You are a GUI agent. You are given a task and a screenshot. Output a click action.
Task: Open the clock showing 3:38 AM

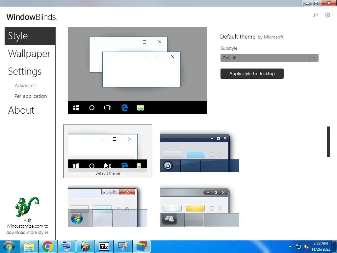tap(321, 246)
